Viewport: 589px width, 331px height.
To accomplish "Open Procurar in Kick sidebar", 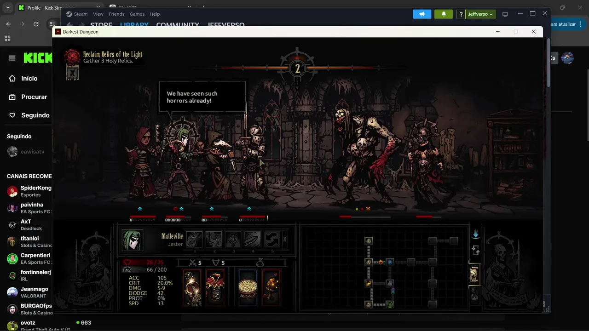I will point(28,97).
